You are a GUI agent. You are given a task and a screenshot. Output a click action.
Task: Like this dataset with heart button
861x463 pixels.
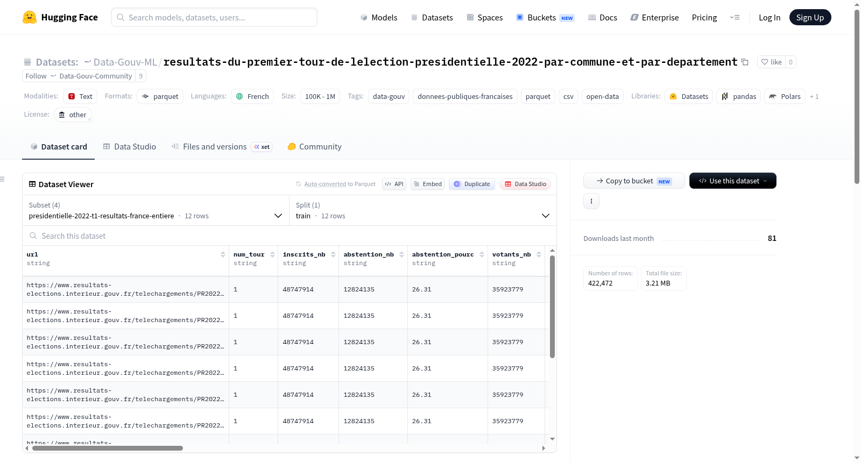[771, 62]
